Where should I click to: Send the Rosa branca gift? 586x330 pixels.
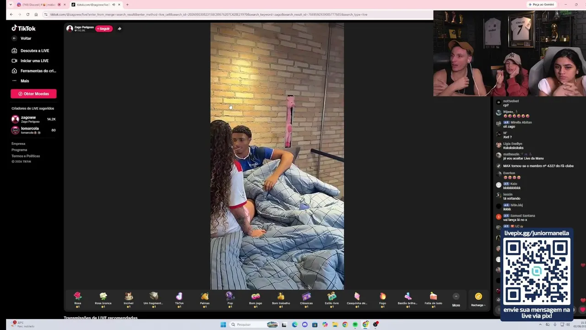click(103, 299)
